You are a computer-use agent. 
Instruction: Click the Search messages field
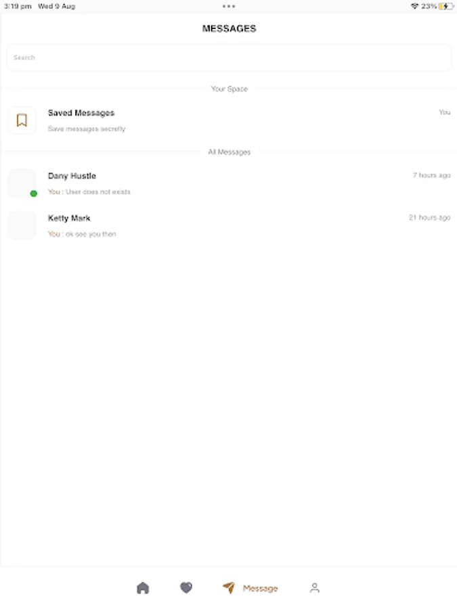click(229, 58)
